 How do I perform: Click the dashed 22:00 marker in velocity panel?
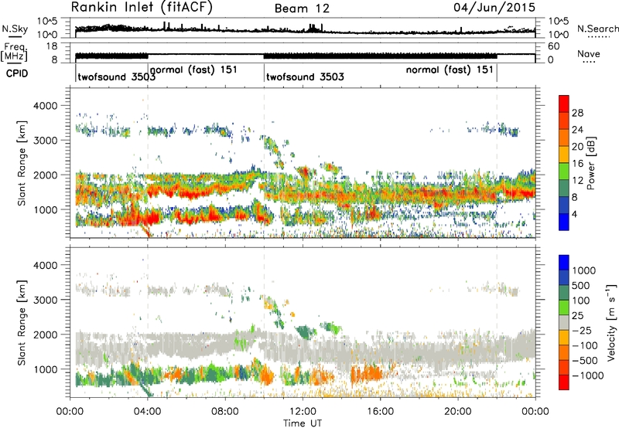coord(497,321)
